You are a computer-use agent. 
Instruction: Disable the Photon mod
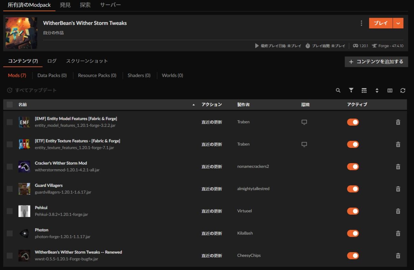coord(353,234)
